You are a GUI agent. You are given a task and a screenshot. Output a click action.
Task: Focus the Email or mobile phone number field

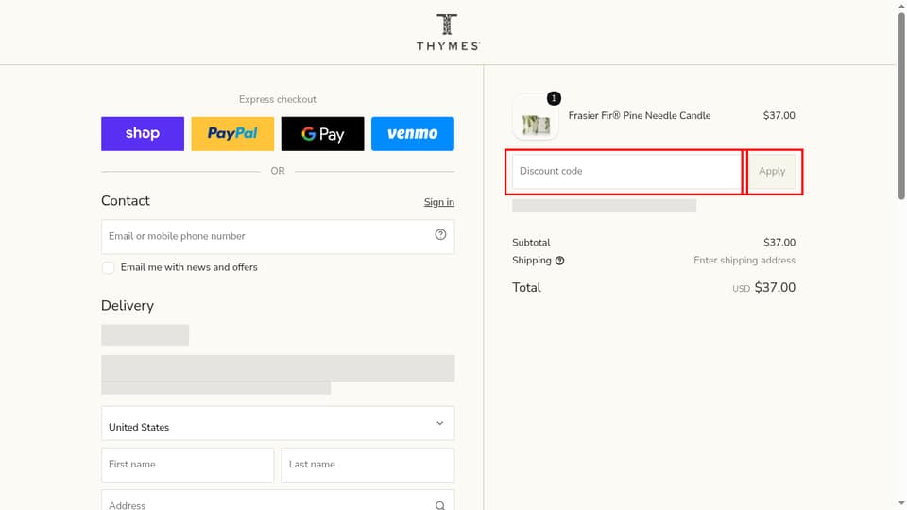pyautogui.click(x=278, y=236)
